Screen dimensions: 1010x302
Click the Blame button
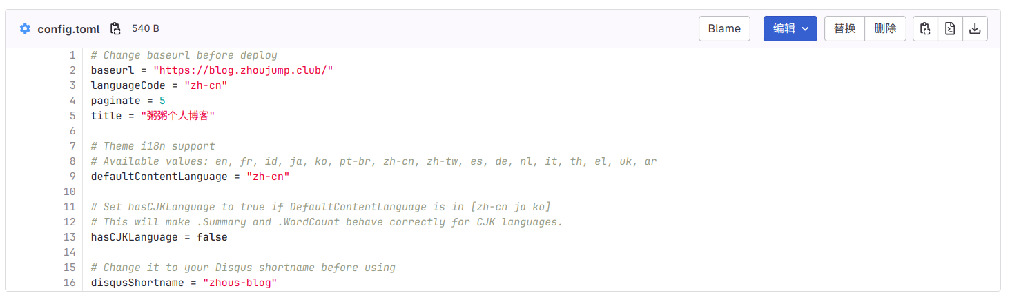pyautogui.click(x=724, y=29)
